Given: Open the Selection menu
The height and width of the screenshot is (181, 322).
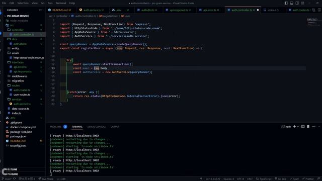Looking at the screenshot, I should pyautogui.click(x=23, y=3).
